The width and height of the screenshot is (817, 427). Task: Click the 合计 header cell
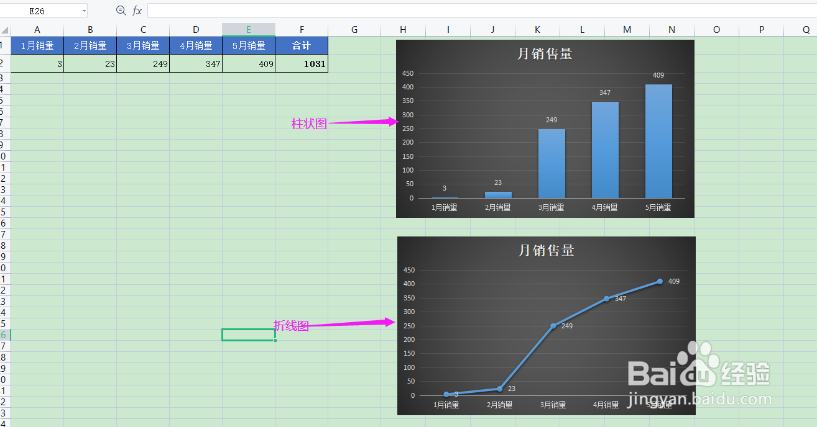[302, 45]
